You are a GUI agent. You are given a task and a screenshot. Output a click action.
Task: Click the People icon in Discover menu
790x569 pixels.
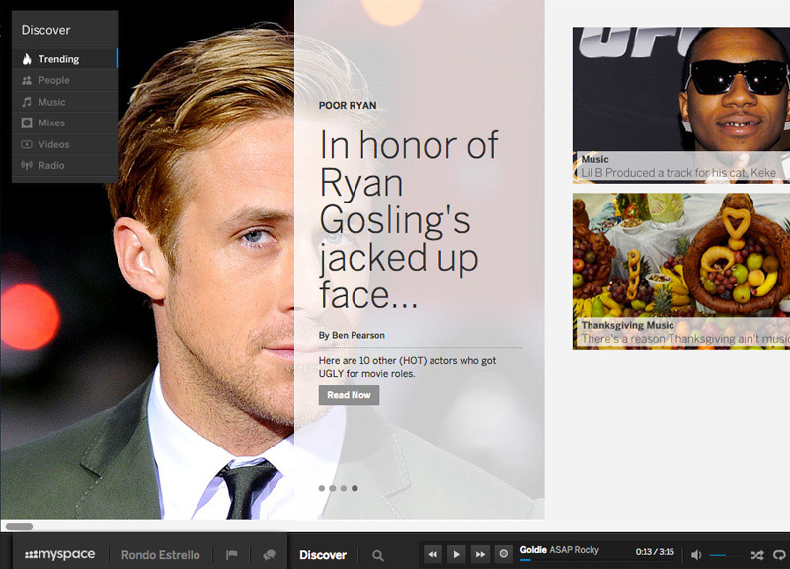(27, 81)
